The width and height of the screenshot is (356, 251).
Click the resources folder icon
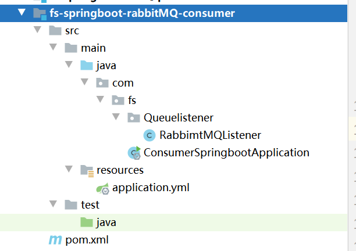point(87,171)
